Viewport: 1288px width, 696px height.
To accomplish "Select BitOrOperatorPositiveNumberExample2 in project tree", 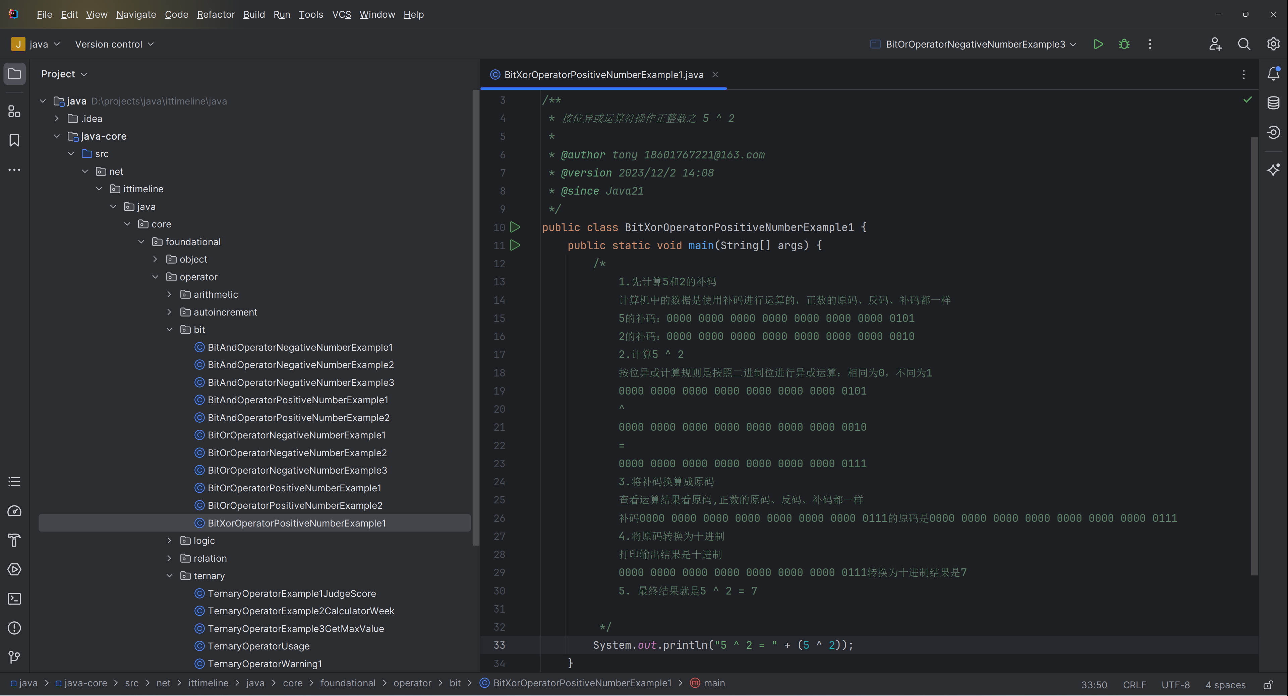I will point(295,505).
